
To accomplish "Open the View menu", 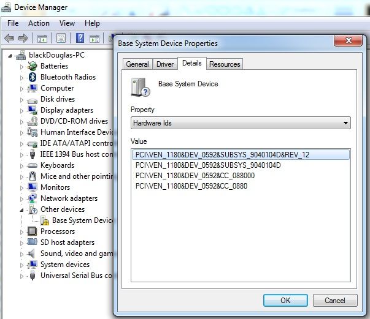I will 67,23.
